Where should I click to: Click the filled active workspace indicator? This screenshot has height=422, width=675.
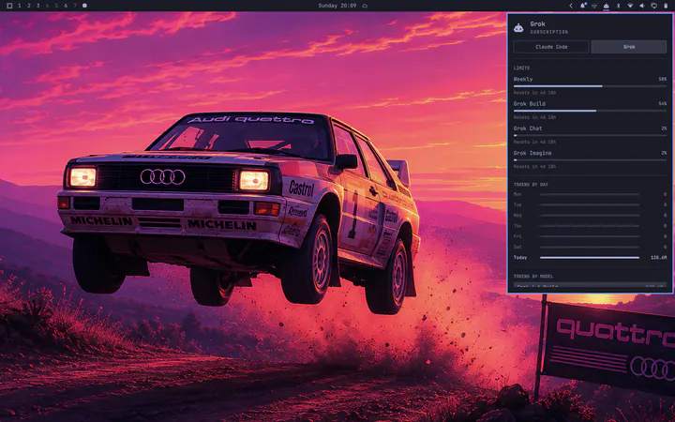[x=84, y=6]
